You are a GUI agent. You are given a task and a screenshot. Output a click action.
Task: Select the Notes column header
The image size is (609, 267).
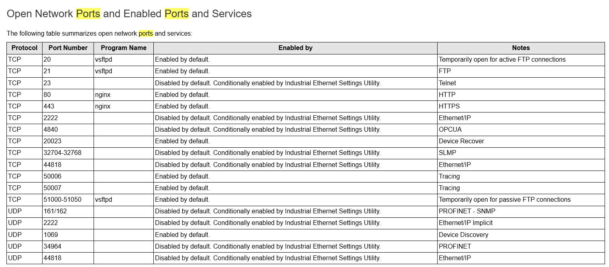[521, 48]
